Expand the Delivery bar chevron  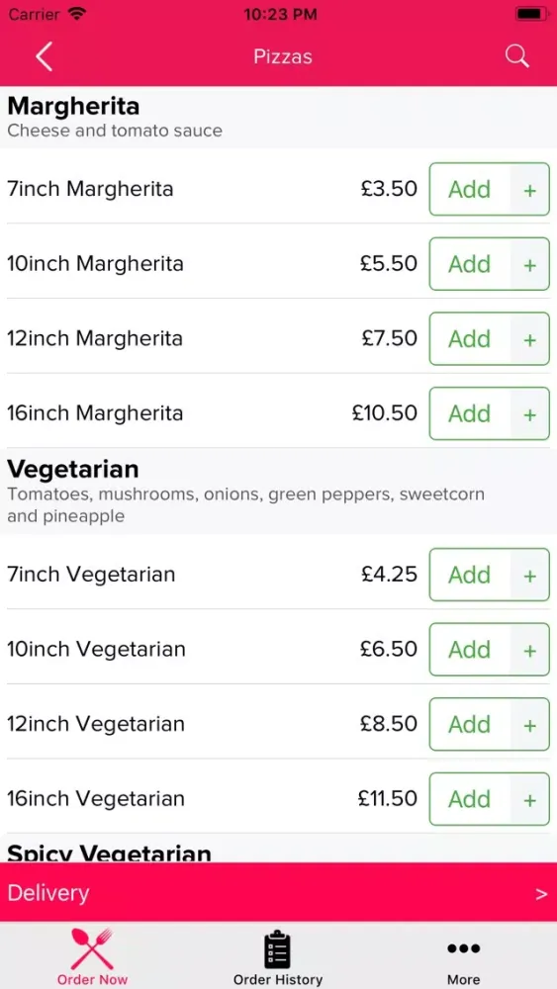541,894
